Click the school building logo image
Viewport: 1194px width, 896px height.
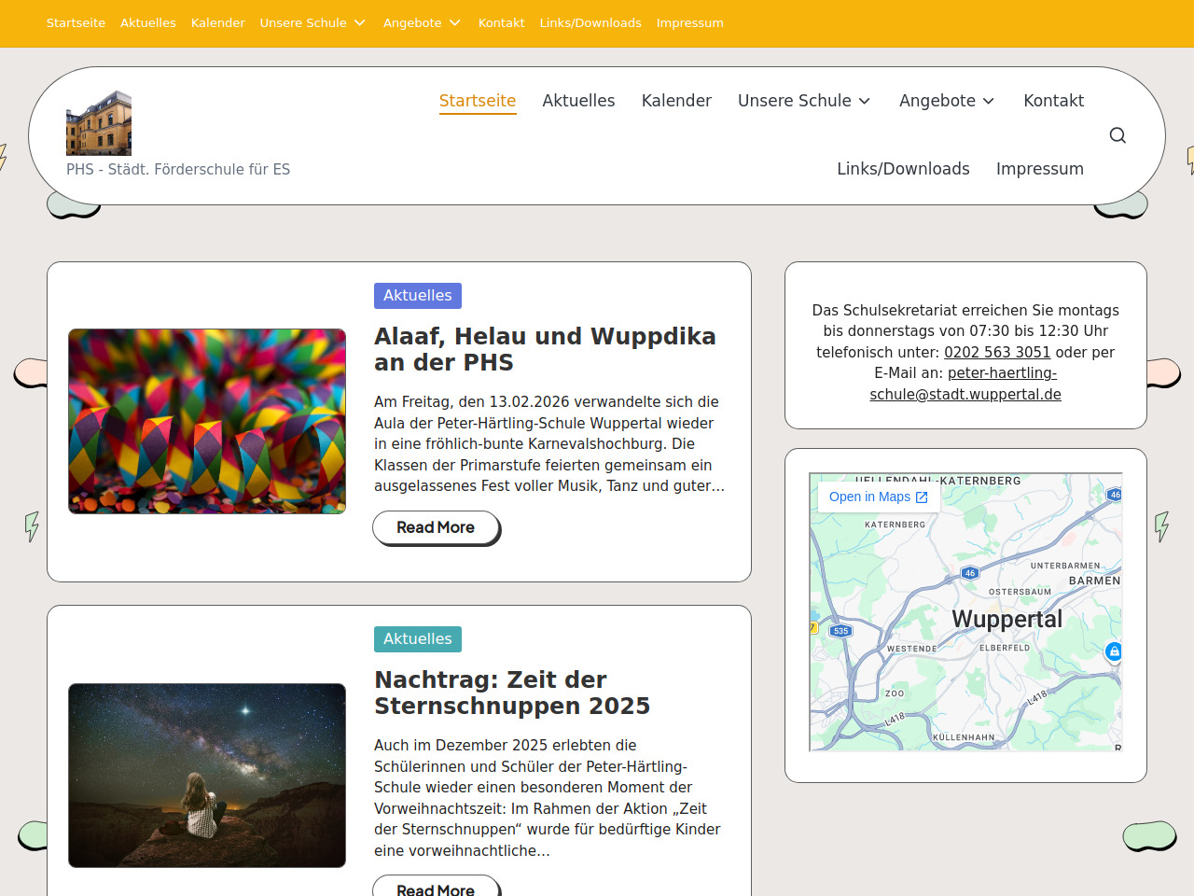point(99,123)
